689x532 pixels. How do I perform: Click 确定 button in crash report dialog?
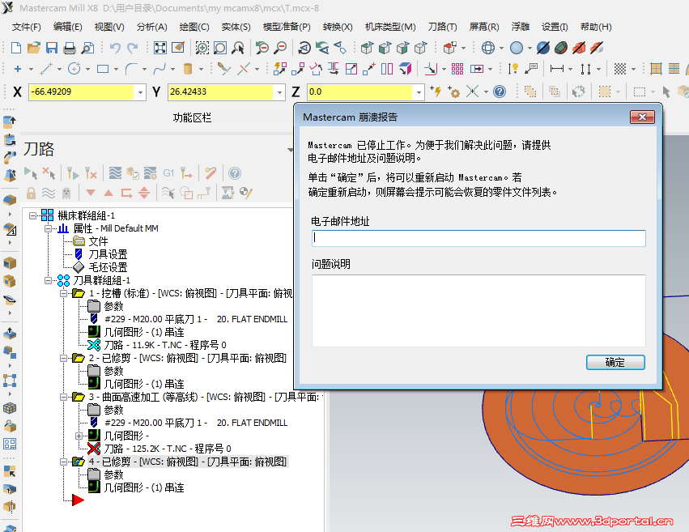pyautogui.click(x=615, y=363)
